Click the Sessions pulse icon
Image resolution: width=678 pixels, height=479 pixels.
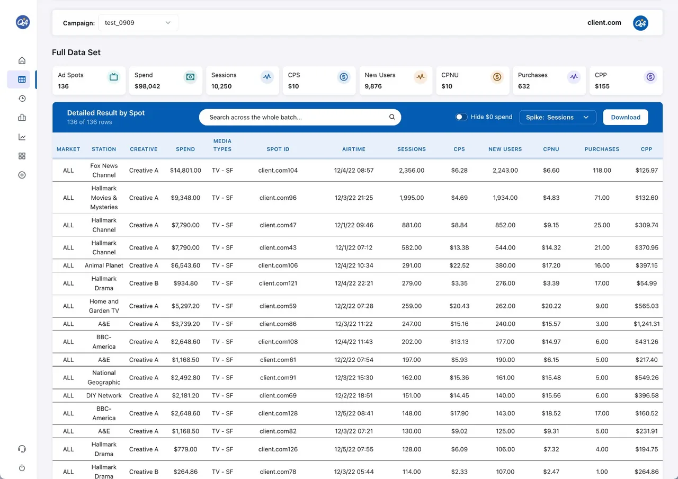point(267,77)
